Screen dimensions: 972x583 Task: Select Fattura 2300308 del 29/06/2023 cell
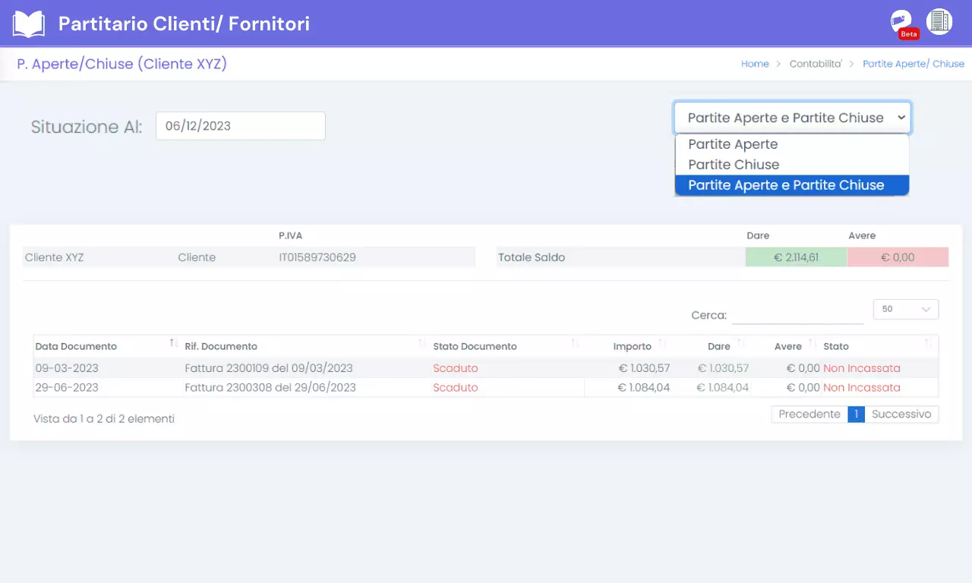tap(270, 387)
